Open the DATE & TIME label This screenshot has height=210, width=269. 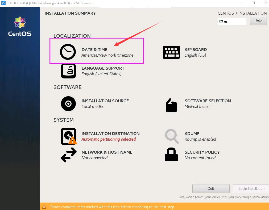[94, 49]
